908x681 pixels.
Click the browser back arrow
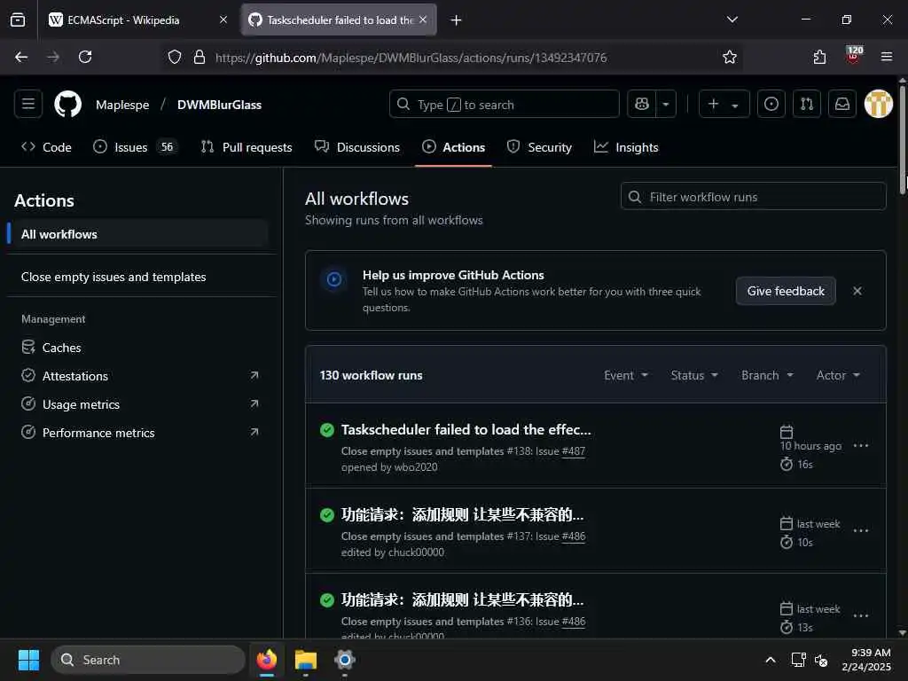click(x=21, y=57)
